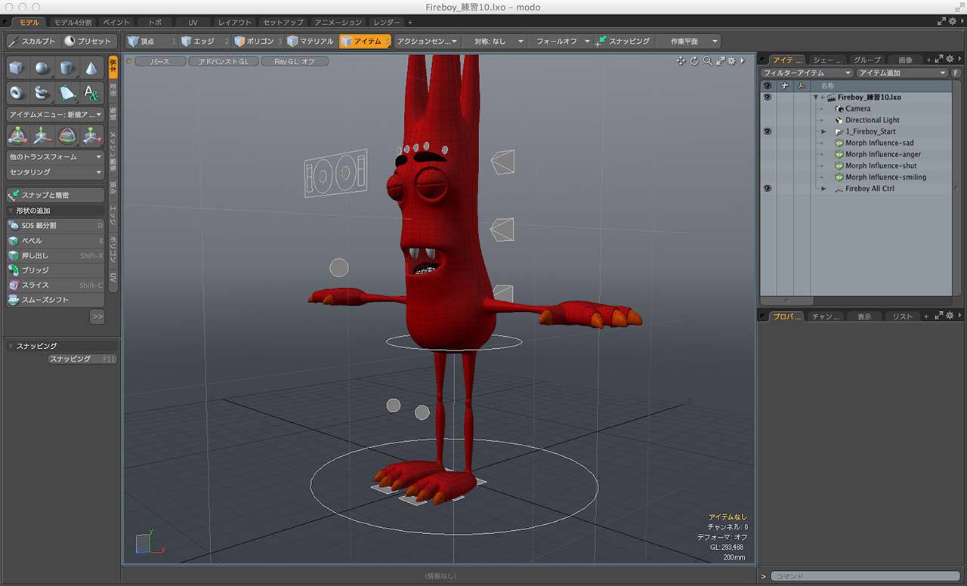Screen dimensions: 967x586
Task: Select the cone primitive tool
Action: pos(91,69)
